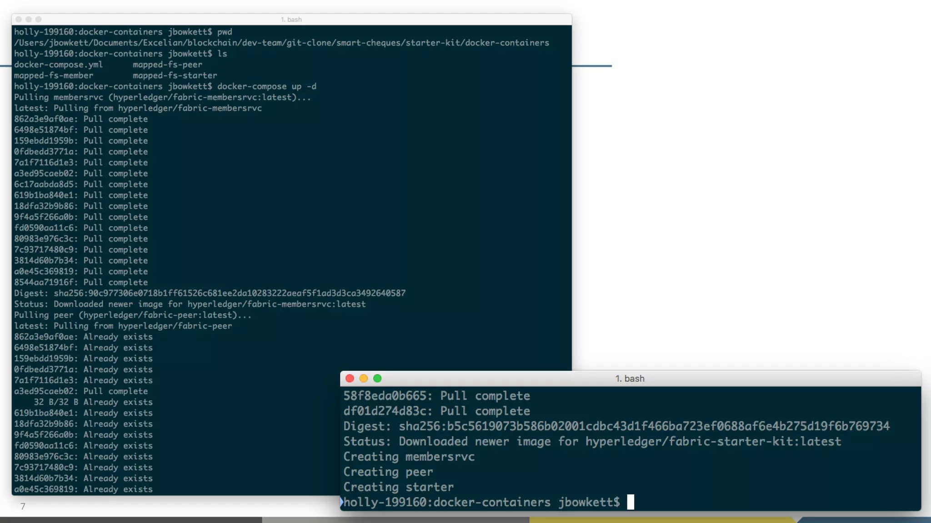Click the pwd output path line
The width and height of the screenshot is (931, 523).
pyautogui.click(x=281, y=43)
